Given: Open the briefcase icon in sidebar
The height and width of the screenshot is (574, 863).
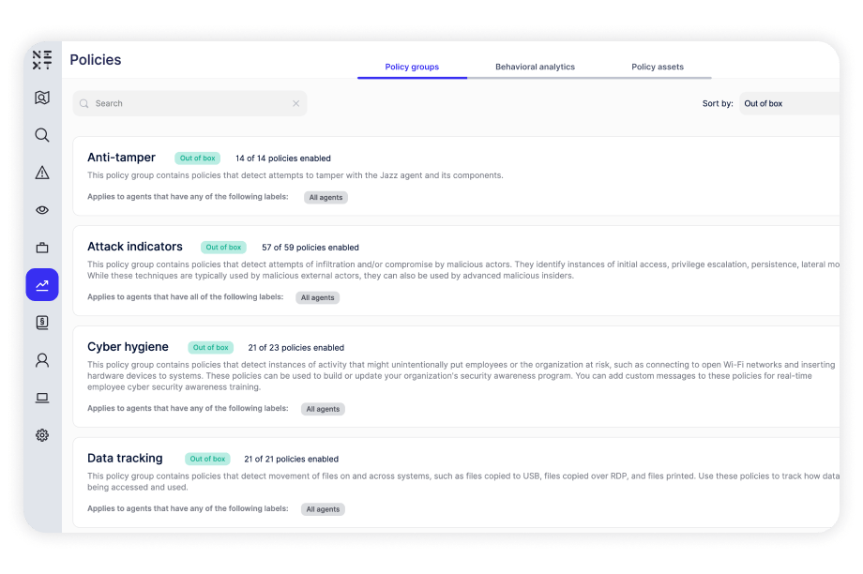Looking at the screenshot, I should [x=42, y=248].
